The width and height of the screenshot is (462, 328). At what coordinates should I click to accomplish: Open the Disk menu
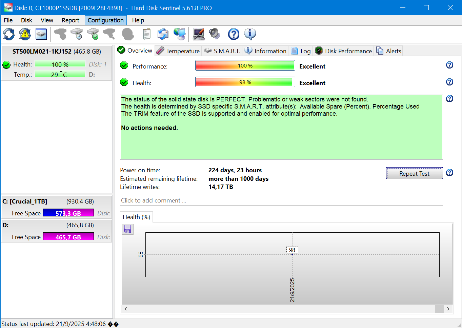[26, 20]
